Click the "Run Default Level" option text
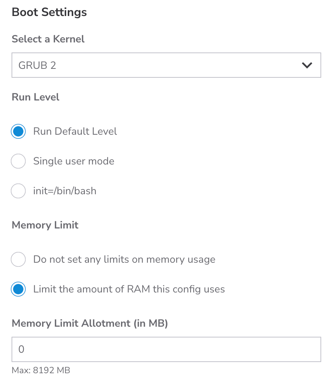This screenshot has height=384, width=332. point(75,131)
